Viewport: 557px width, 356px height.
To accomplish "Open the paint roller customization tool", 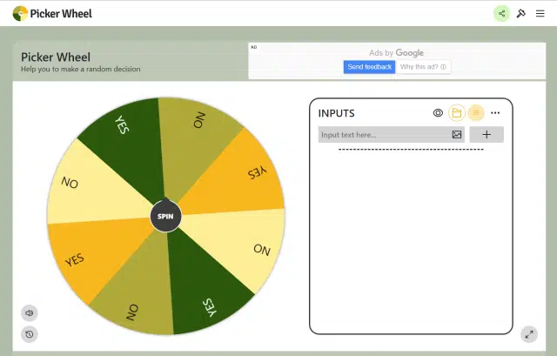I will click(x=521, y=13).
